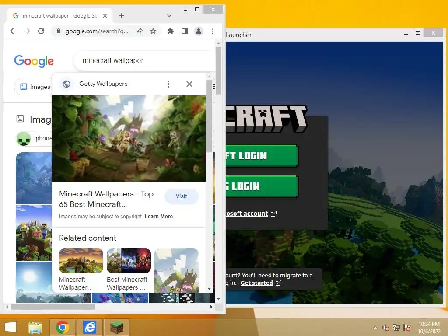Viewport: 448px width, 336px height.
Task: Open Chrome three-dot menu
Action: click(x=213, y=31)
